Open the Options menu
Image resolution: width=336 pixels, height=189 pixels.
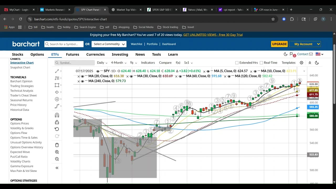click(x=37, y=54)
